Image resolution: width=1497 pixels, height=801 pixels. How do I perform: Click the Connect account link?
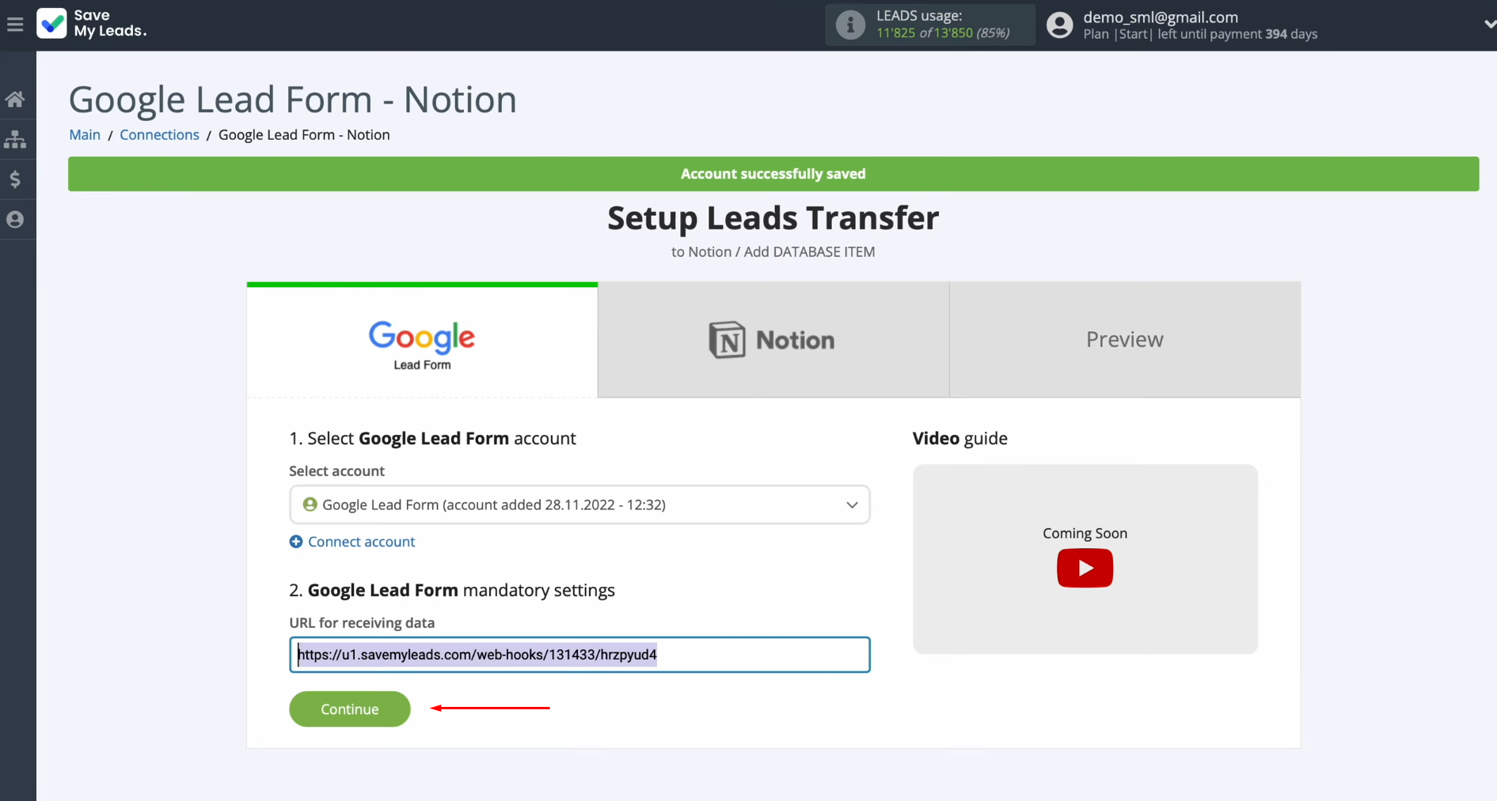tap(361, 542)
